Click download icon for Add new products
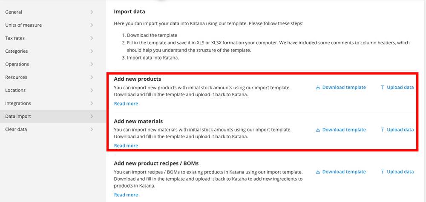Image resolution: width=426 pixels, height=202 pixels. [x=318, y=87]
